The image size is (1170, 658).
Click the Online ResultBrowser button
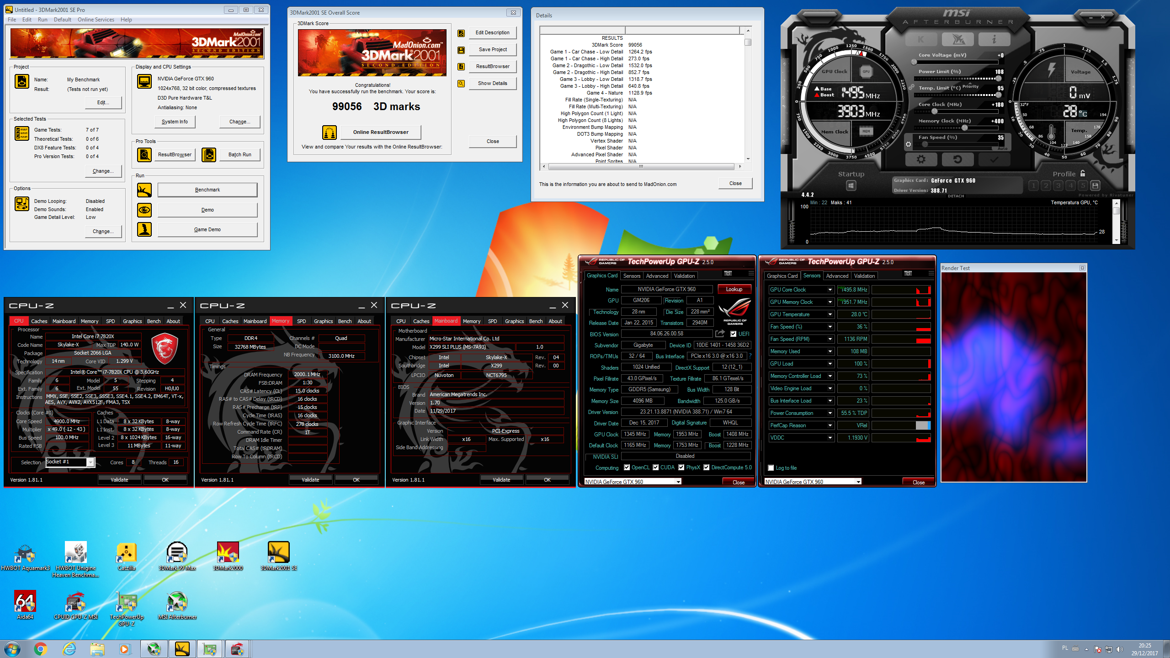(381, 133)
